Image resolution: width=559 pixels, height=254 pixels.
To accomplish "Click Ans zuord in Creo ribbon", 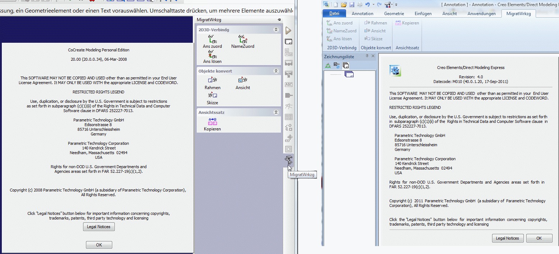I will pyautogui.click(x=340, y=23).
